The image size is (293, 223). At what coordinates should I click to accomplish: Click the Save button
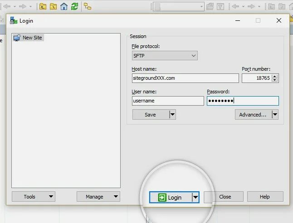pos(151,115)
